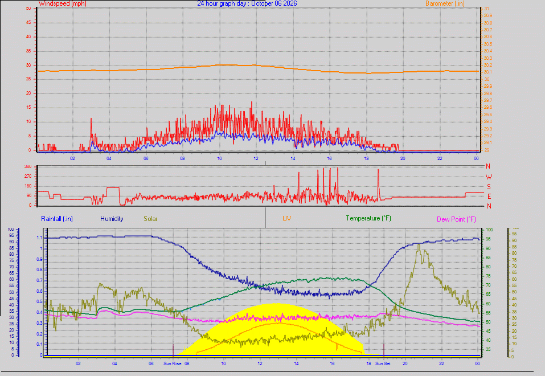The height and width of the screenshot is (376, 545).
Task: Click the orange 'UV' legend label
Action: tap(287, 218)
